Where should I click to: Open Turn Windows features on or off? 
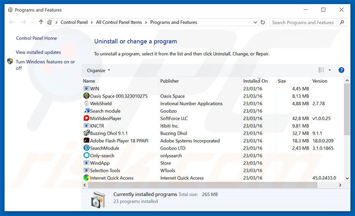[x=45, y=65]
